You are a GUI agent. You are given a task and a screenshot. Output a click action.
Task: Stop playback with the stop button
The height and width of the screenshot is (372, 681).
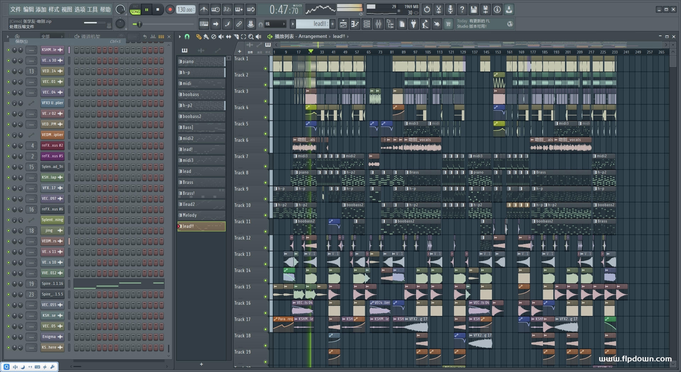(x=158, y=10)
